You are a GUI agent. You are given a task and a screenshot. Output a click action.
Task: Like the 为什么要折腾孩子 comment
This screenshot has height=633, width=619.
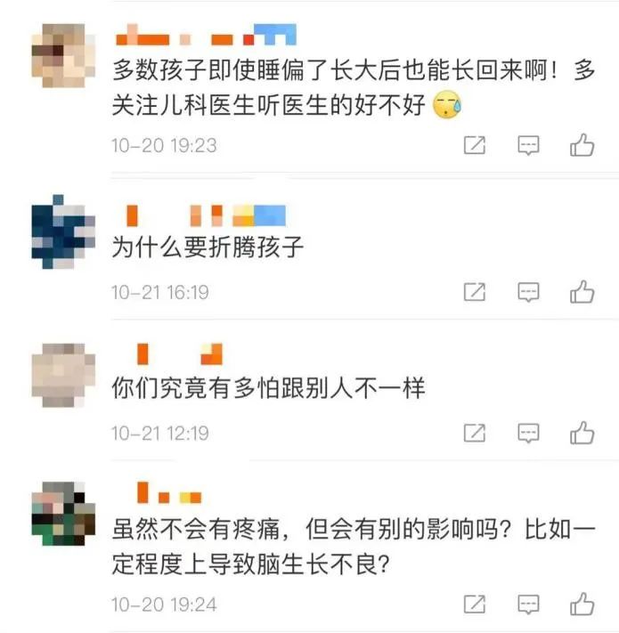tap(582, 292)
